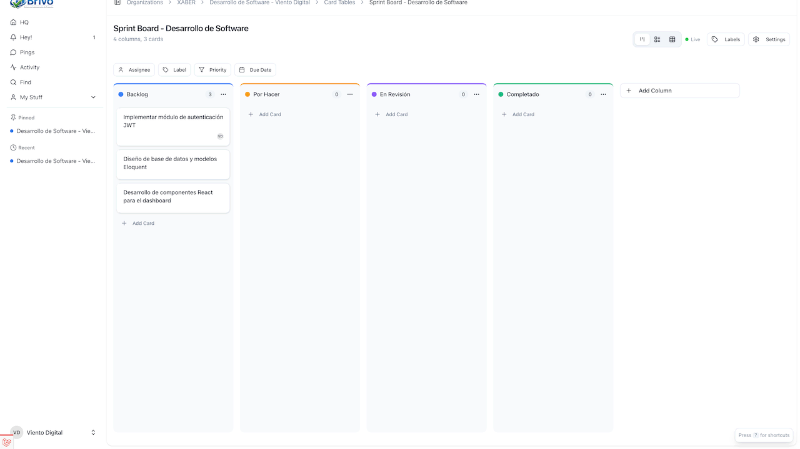Open board Settings with gear icon

tap(769, 39)
